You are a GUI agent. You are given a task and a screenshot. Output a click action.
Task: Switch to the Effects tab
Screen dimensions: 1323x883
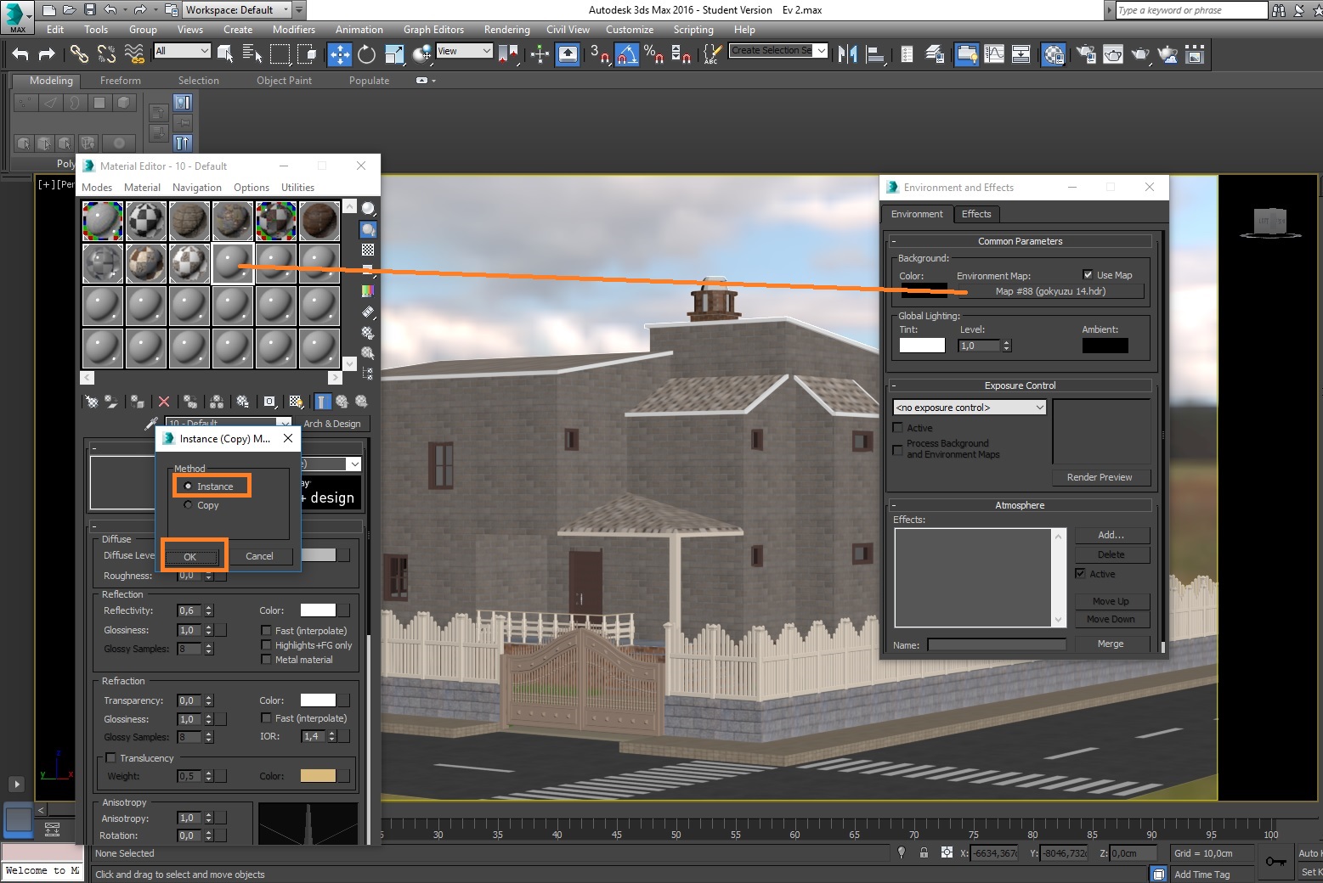[x=975, y=214]
